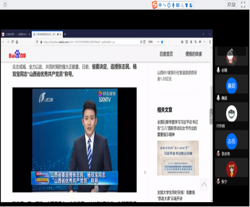Open the 全国妇联专题学习 related article link
The width and height of the screenshot is (250, 207).
178,128
